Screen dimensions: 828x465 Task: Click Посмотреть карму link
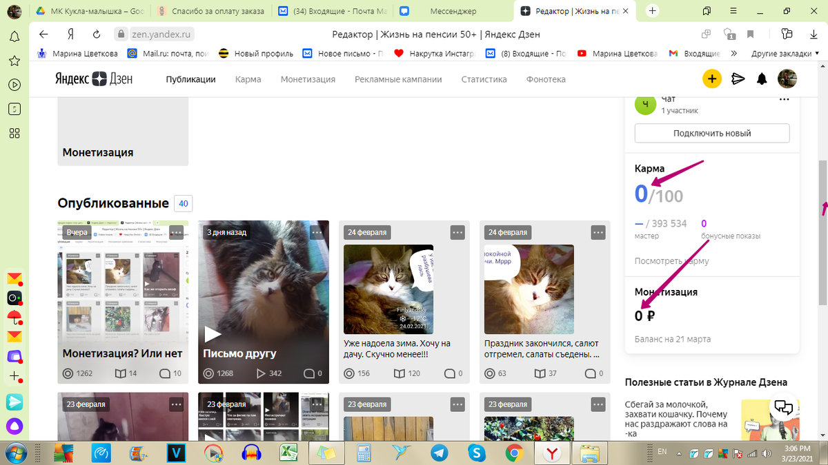click(x=671, y=261)
